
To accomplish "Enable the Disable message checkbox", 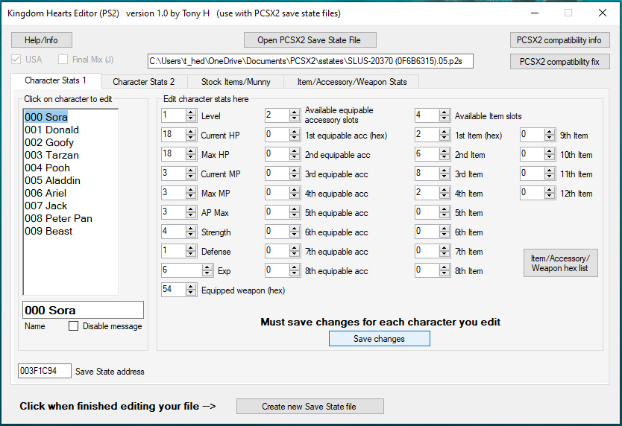I will point(74,326).
